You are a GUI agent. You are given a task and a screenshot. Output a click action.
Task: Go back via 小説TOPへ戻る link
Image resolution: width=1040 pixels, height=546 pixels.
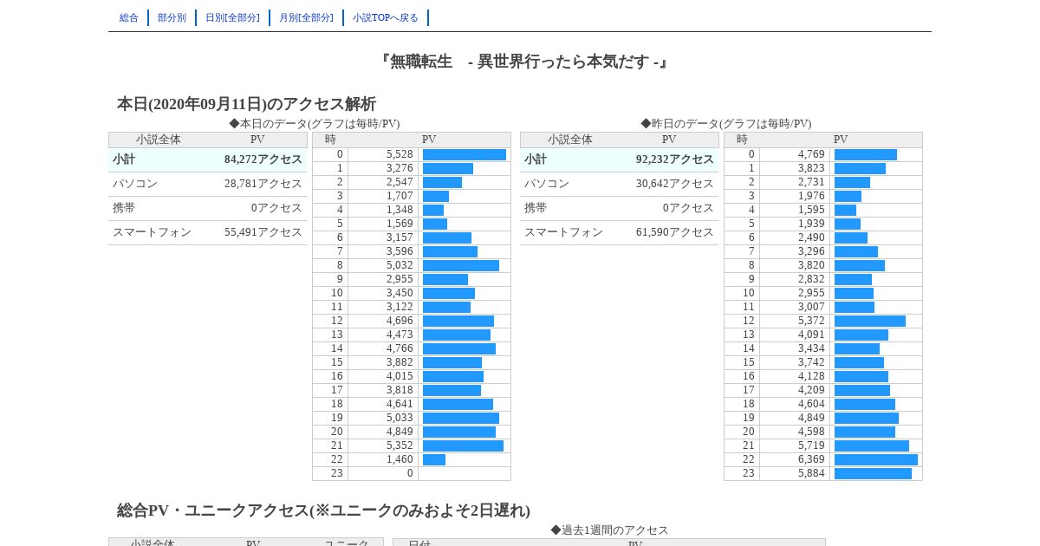(x=386, y=17)
